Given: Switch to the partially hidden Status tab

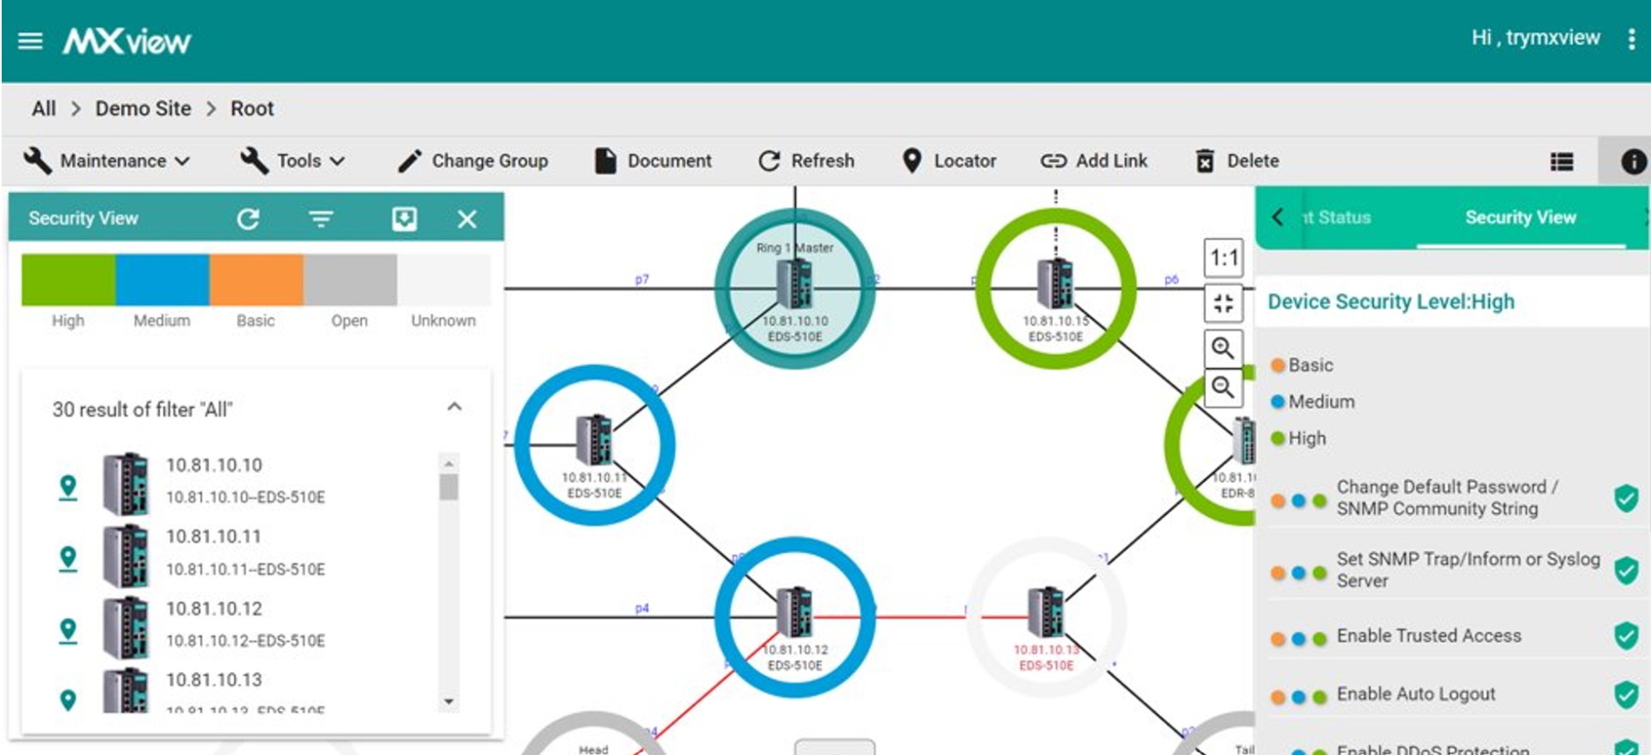Looking at the screenshot, I should click(x=1336, y=218).
